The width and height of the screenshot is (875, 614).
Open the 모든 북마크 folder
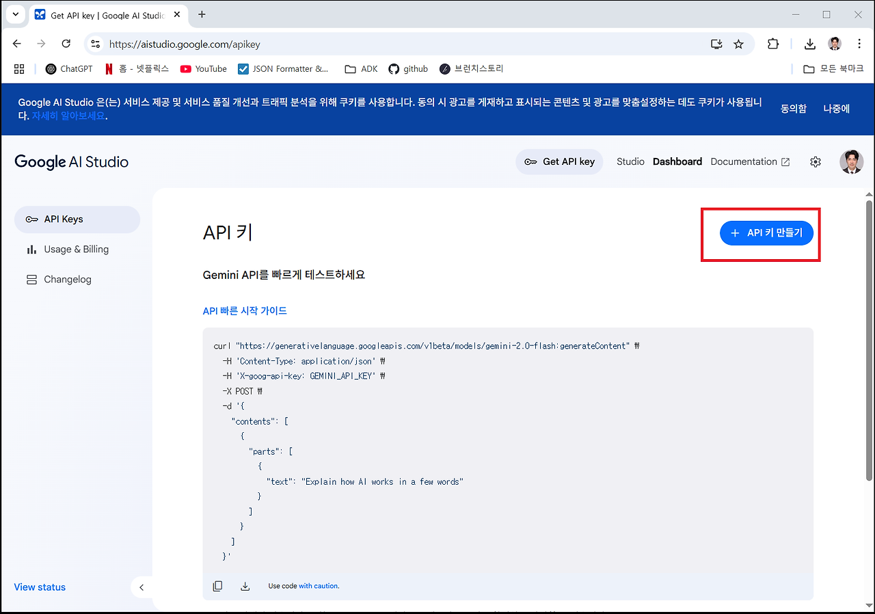pos(833,69)
